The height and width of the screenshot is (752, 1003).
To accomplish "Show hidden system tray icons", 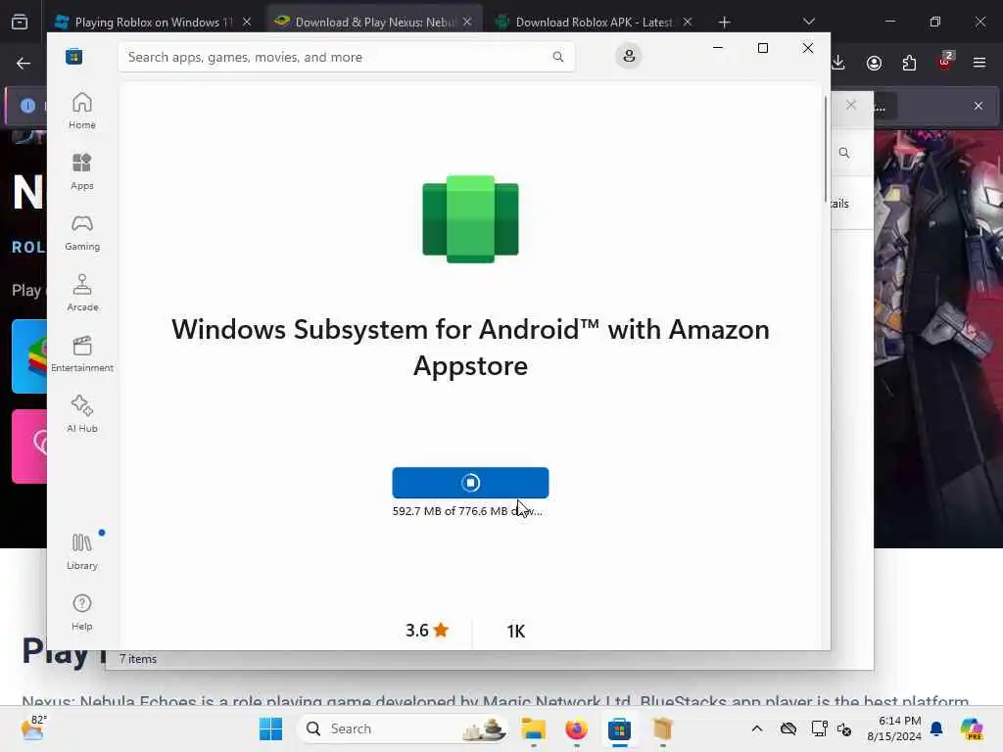I will pos(757,728).
